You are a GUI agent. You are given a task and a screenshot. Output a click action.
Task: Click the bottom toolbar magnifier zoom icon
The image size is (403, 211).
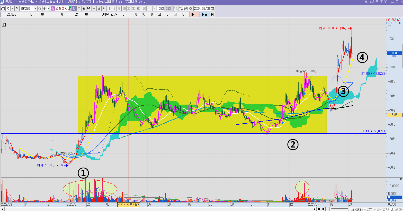[388, 209]
